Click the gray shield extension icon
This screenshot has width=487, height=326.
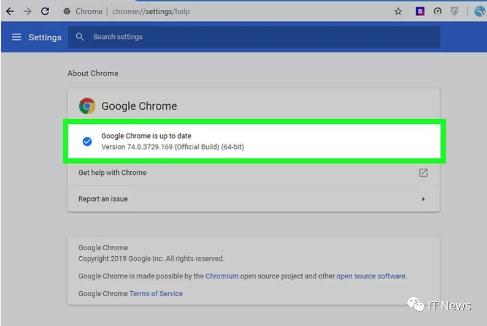point(455,11)
